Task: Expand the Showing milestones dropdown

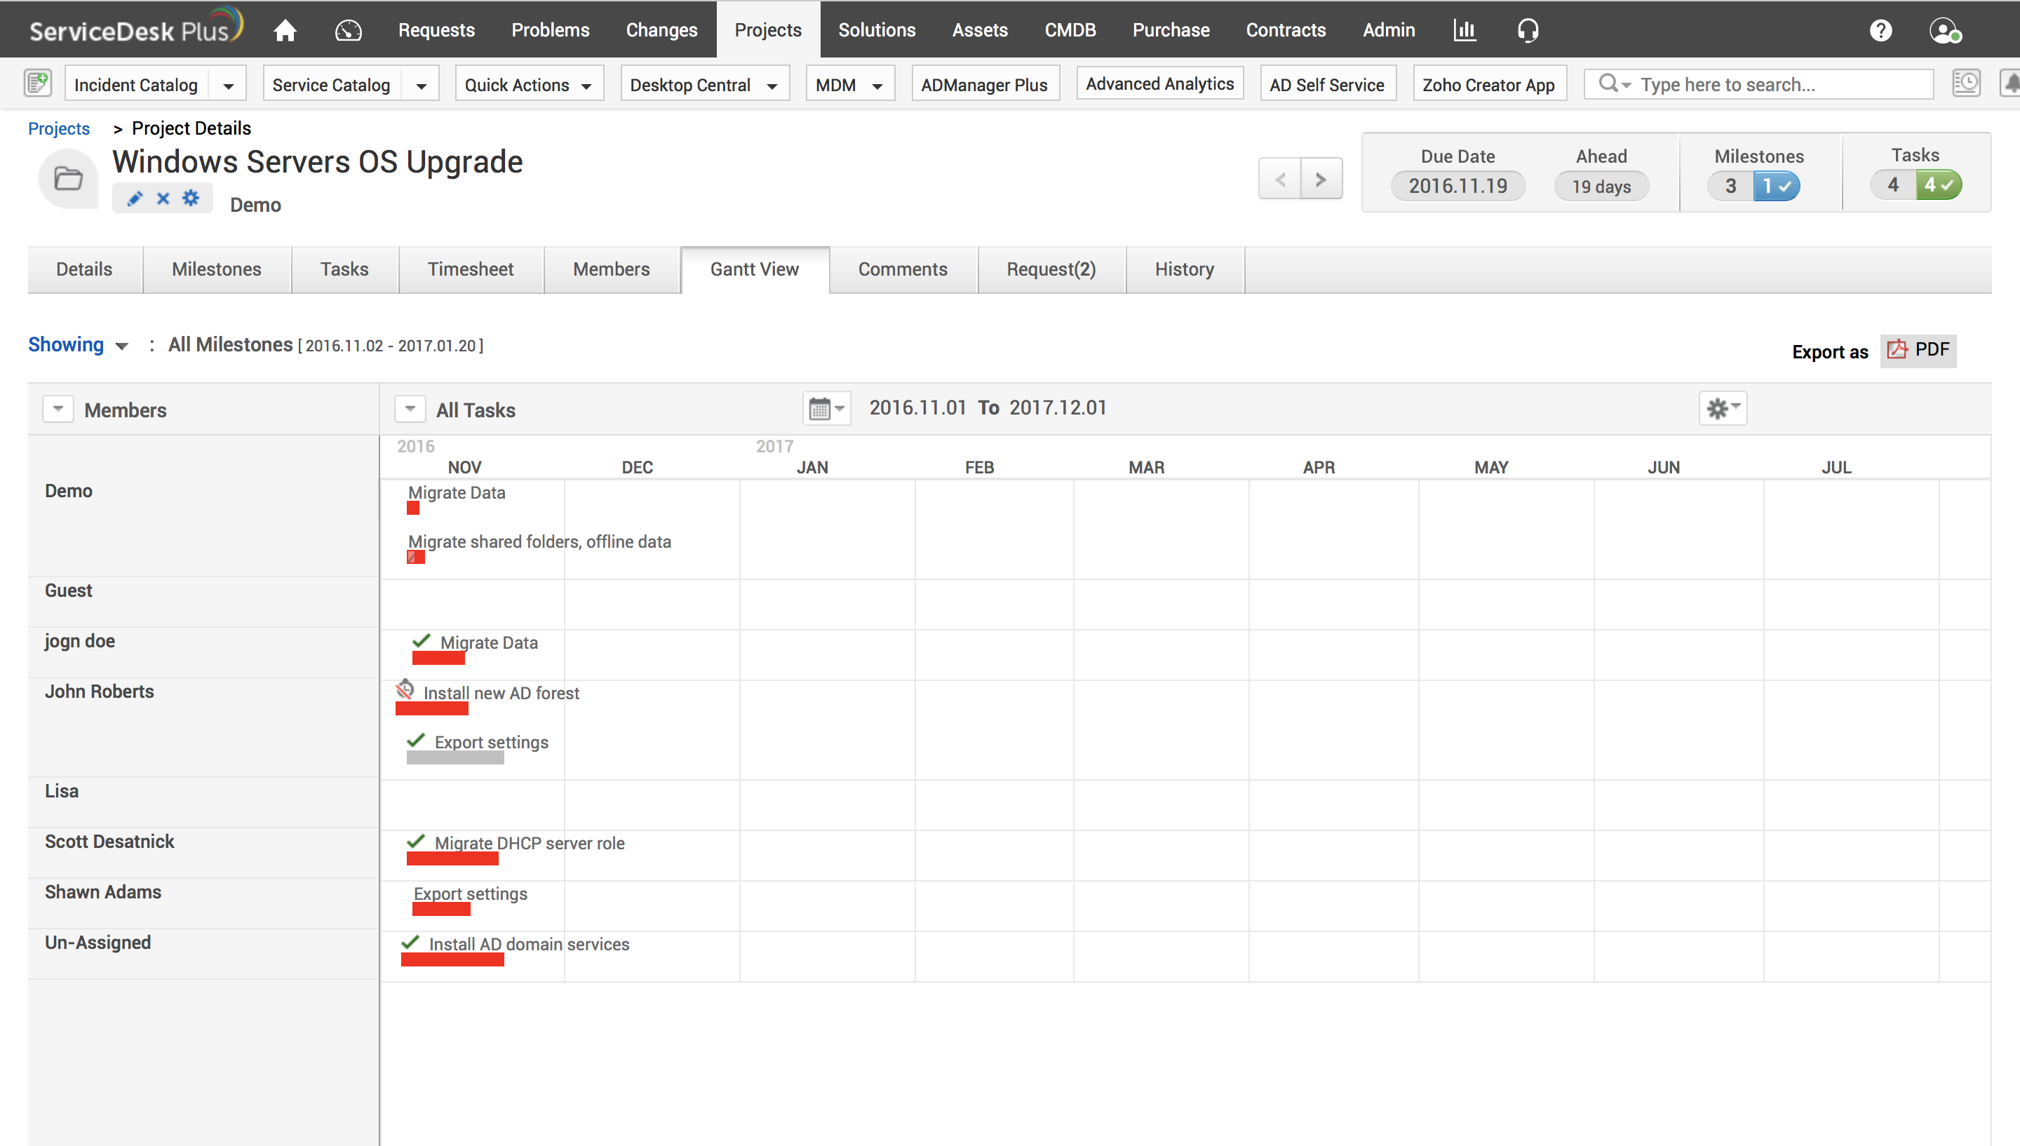Action: 78,345
